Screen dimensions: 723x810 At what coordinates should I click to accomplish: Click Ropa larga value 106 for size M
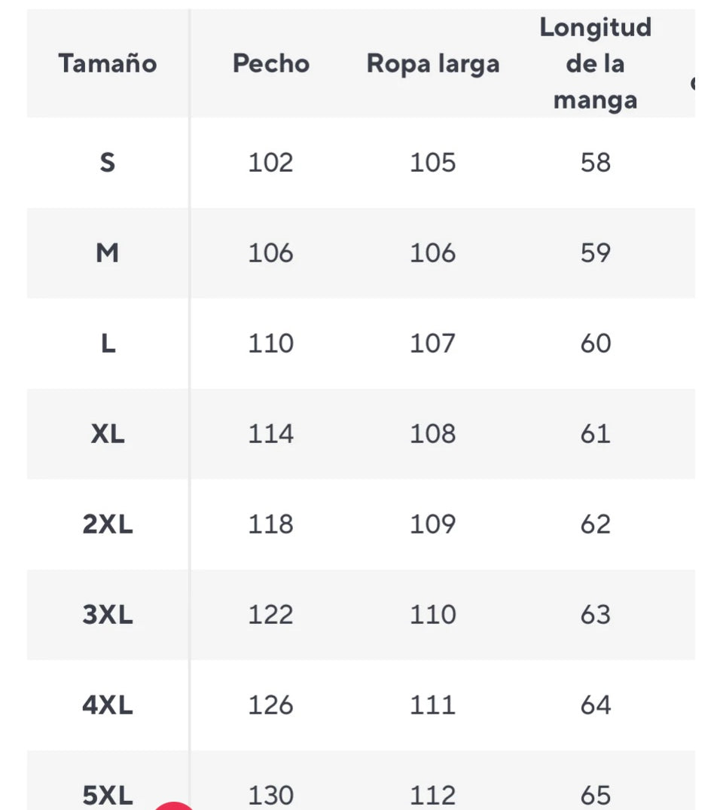[x=433, y=253]
